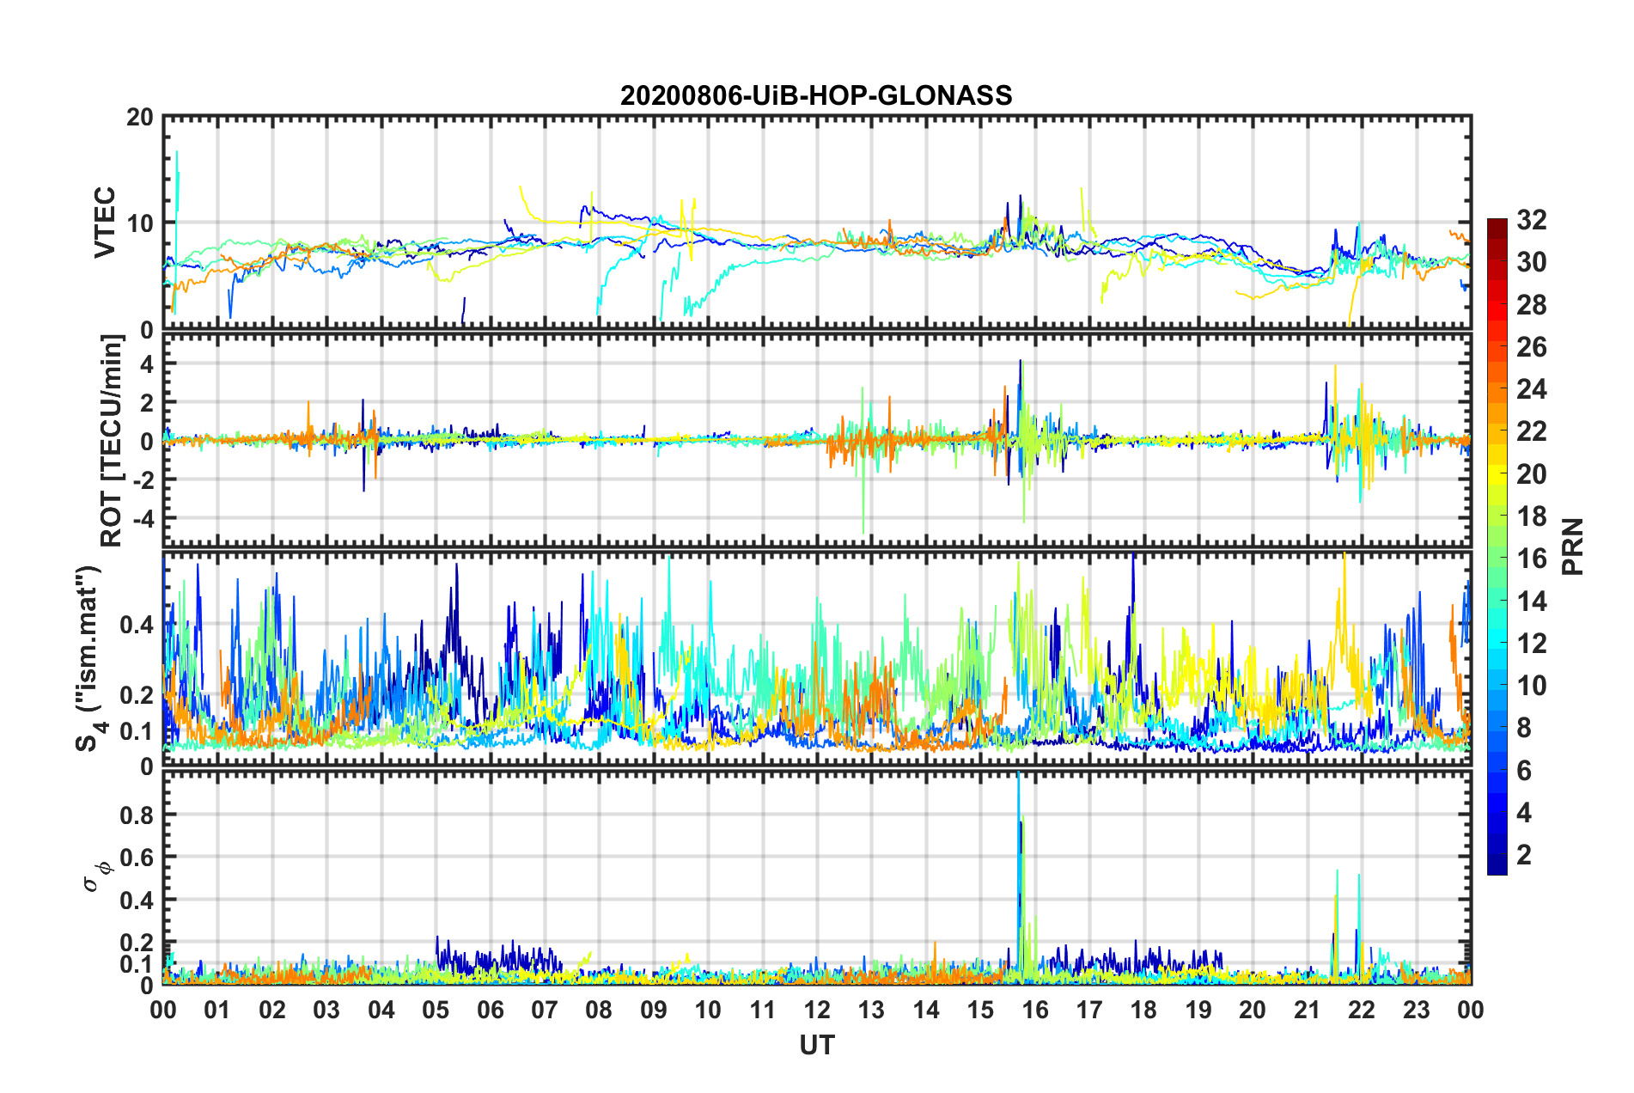Select the ROT axis tick 2

point(147,402)
